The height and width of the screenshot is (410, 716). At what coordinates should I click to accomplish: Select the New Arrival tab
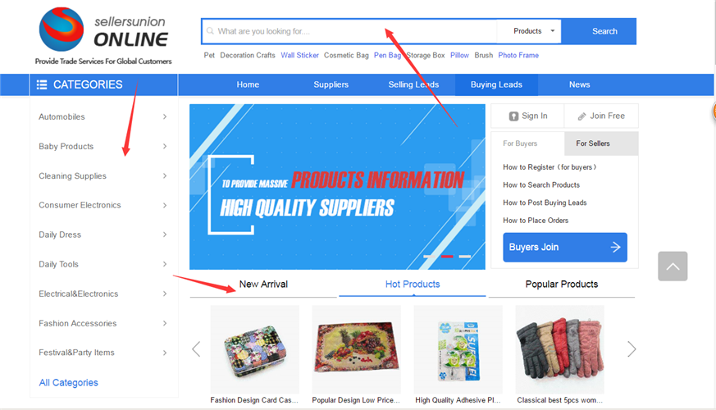tap(263, 284)
